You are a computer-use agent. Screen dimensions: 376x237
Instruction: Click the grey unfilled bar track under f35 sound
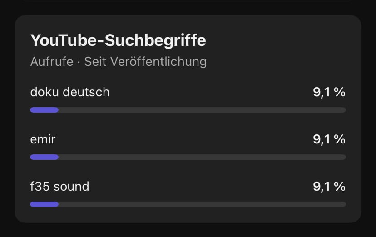[x=202, y=204]
